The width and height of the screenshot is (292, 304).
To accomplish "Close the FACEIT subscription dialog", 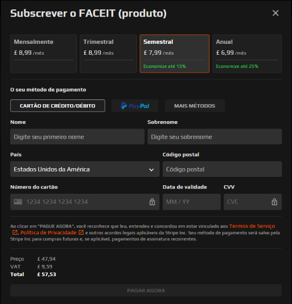I will point(275,13).
